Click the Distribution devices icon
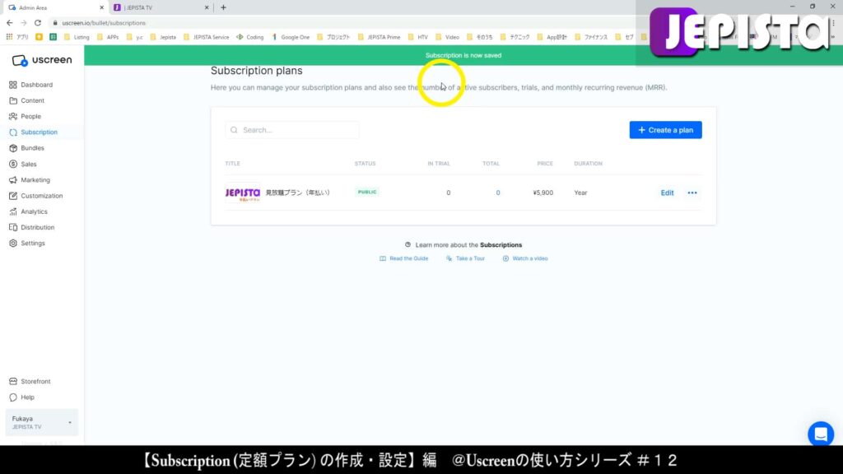843x474 pixels. (x=13, y=227)
